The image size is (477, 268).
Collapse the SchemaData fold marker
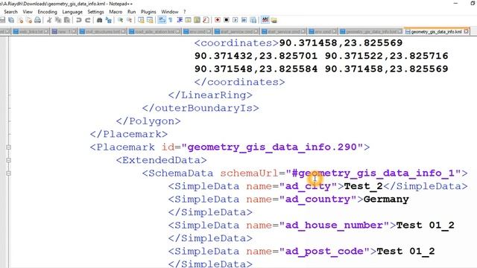[8, 173]
